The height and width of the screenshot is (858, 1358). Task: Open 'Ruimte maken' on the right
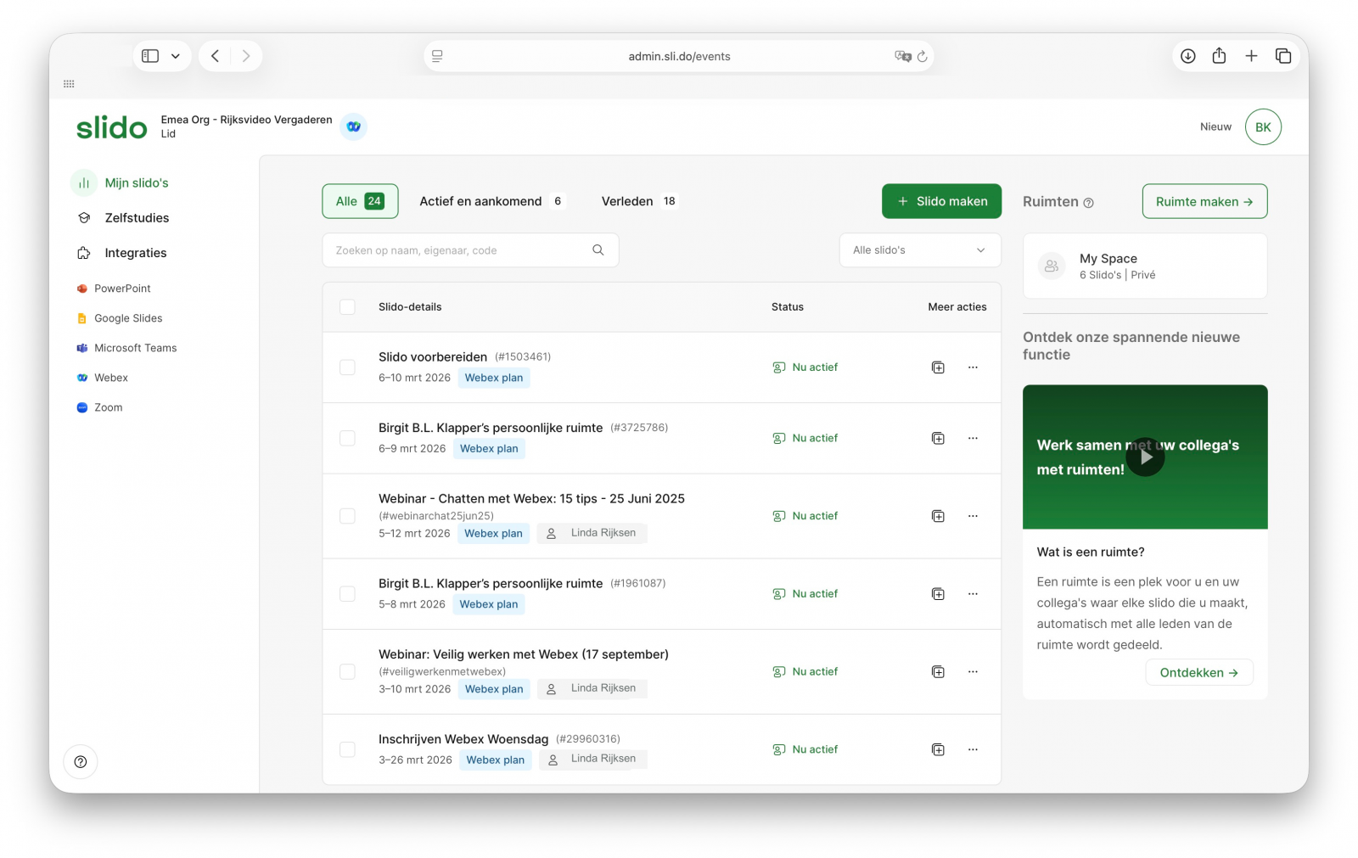(1204, 201)
